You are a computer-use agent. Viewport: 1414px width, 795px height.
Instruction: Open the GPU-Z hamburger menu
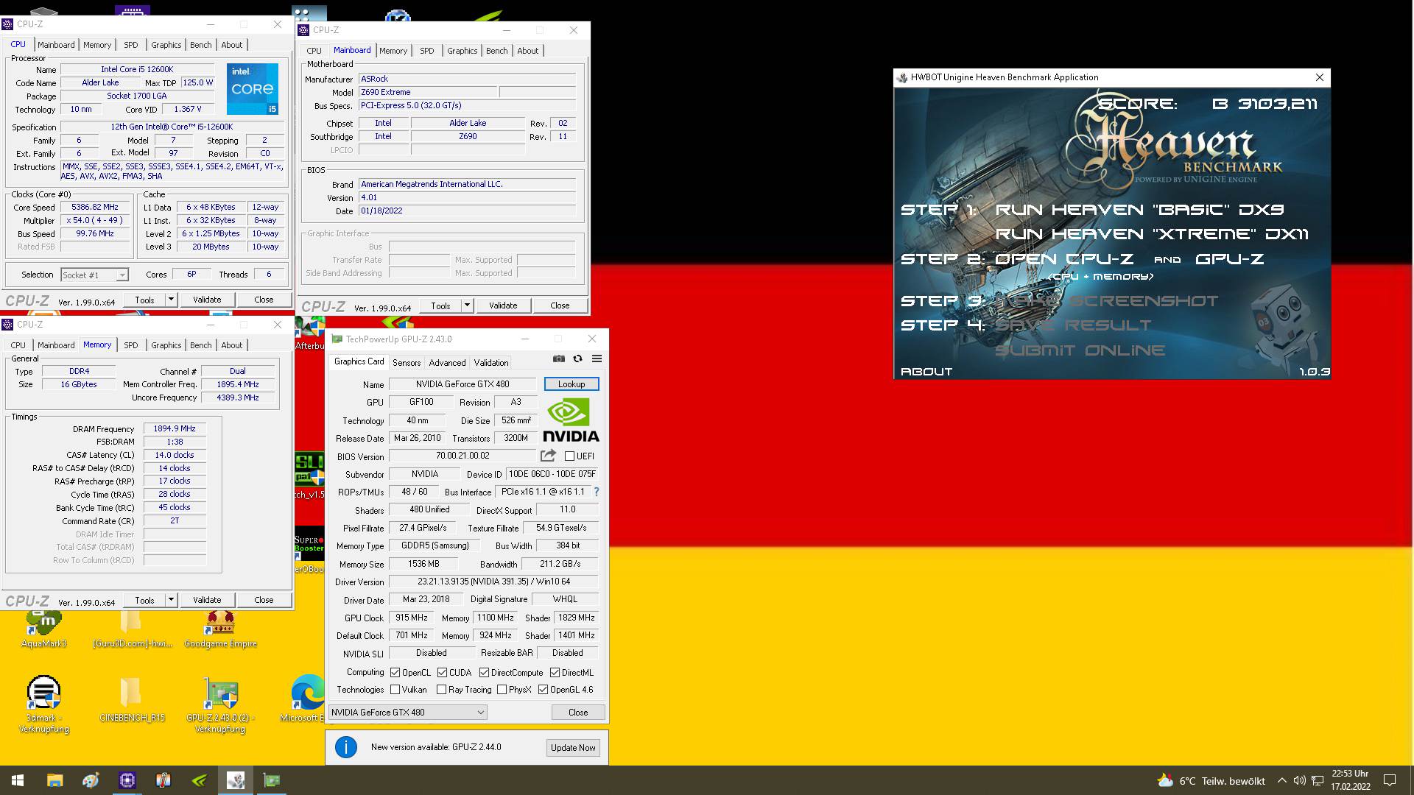(597, 358)
